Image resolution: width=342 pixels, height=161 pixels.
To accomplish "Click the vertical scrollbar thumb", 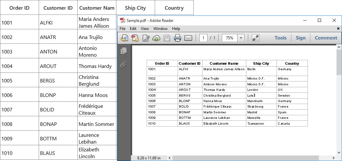I will tap(339, 62).
